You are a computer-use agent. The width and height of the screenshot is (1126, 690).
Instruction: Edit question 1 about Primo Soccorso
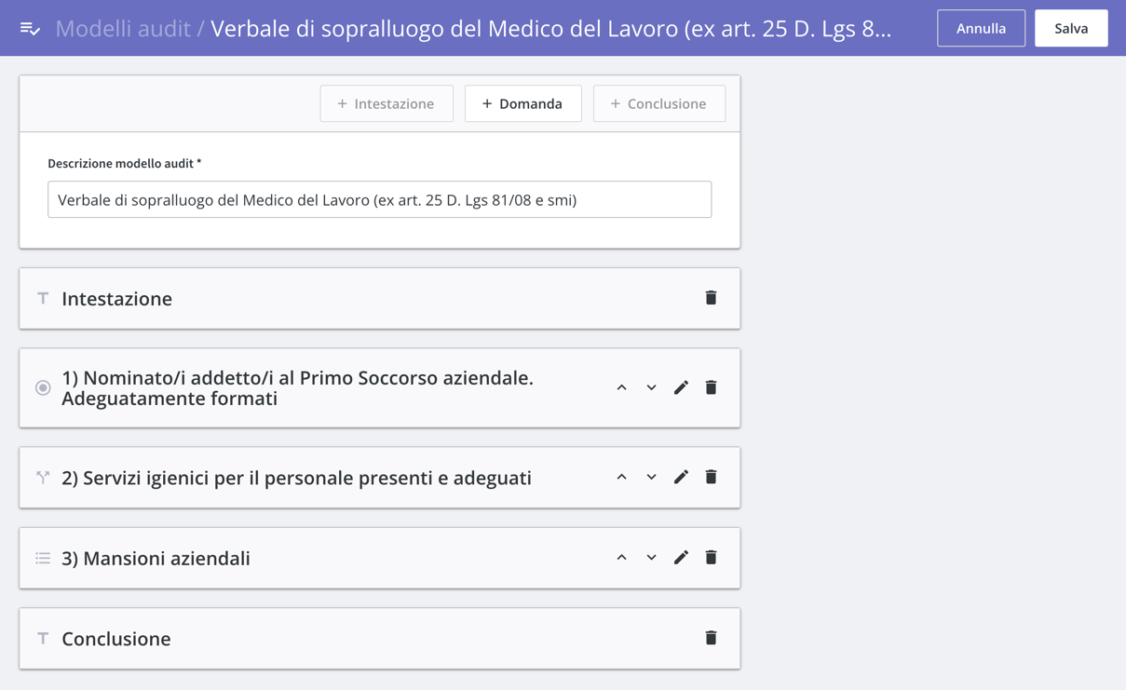point(681,387)
